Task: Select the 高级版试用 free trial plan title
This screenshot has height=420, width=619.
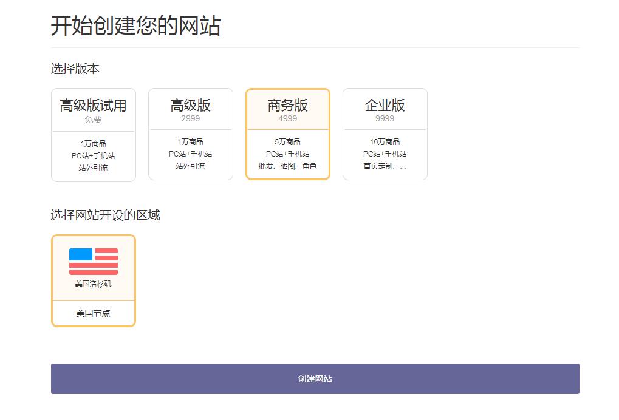Action: (93, 106)
